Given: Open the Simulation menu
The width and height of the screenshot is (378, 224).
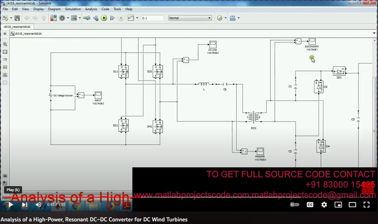Looking at the screenshot, I should point(73,9).
